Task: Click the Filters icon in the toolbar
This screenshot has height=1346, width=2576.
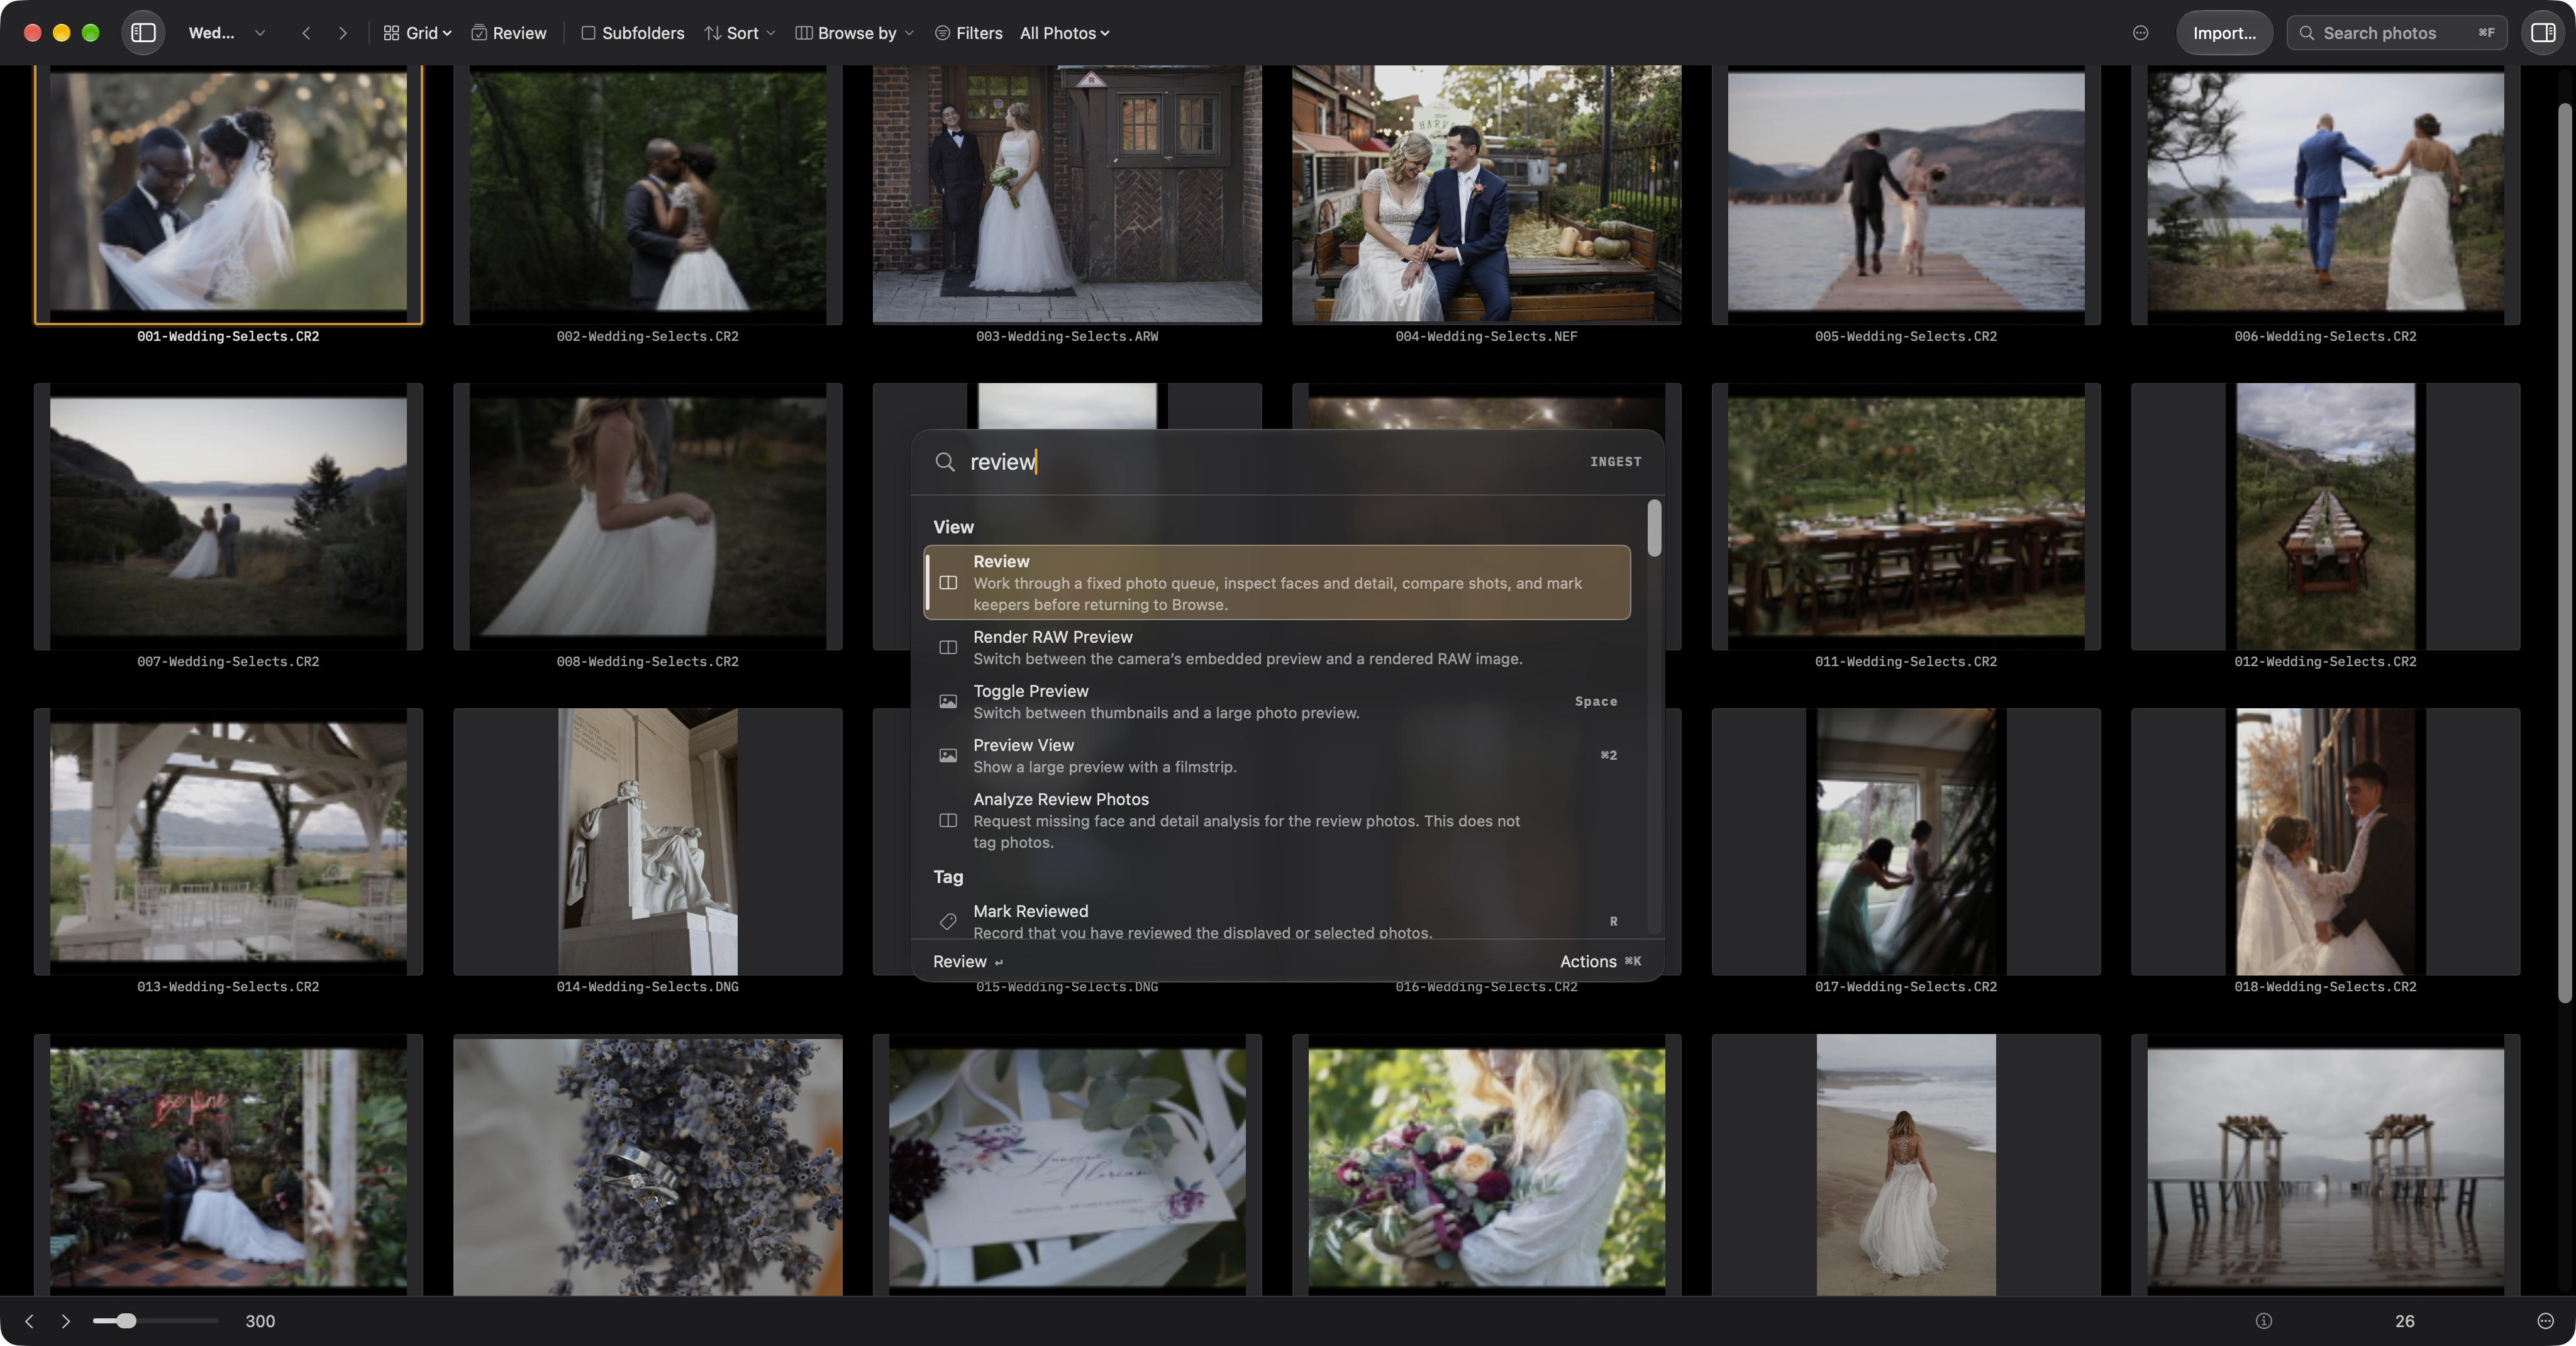Action: [942, 33]
